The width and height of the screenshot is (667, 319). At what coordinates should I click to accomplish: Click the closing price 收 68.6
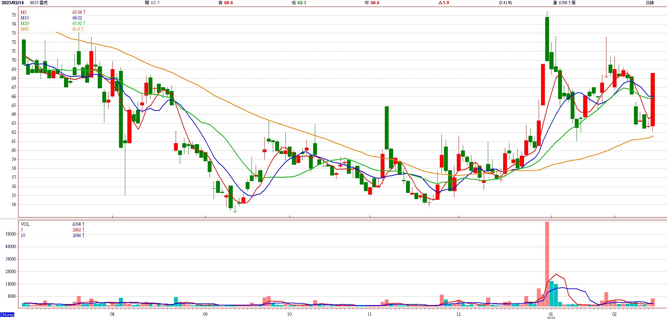372,3
